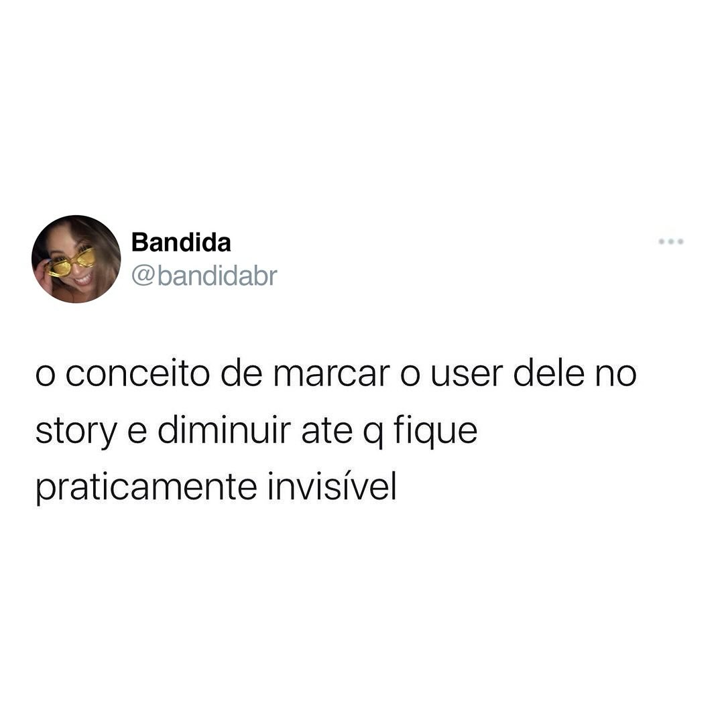Open the three-dot more options menu
724x724 pixels.
tap(670, 241)
